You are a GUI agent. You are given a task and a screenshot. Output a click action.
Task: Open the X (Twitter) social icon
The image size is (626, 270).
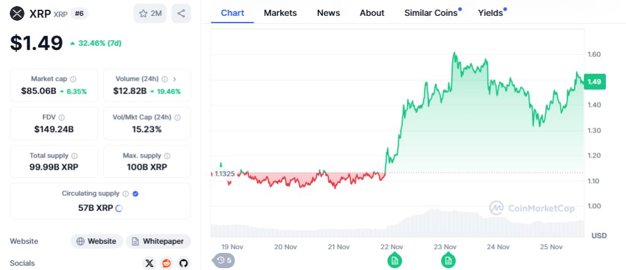[149, 263]
